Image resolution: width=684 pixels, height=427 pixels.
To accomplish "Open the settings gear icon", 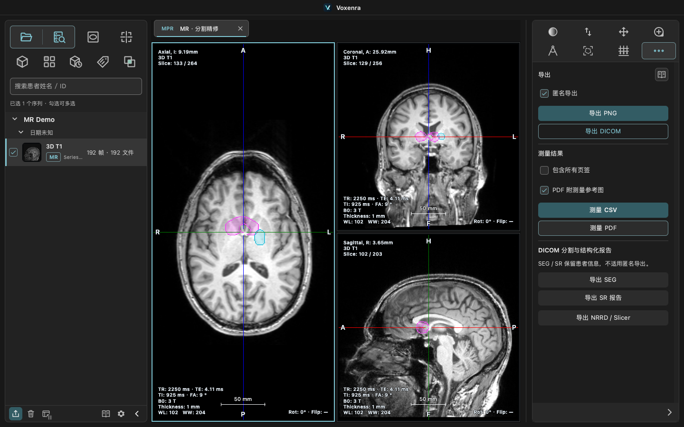I will [x=121, y=414].
